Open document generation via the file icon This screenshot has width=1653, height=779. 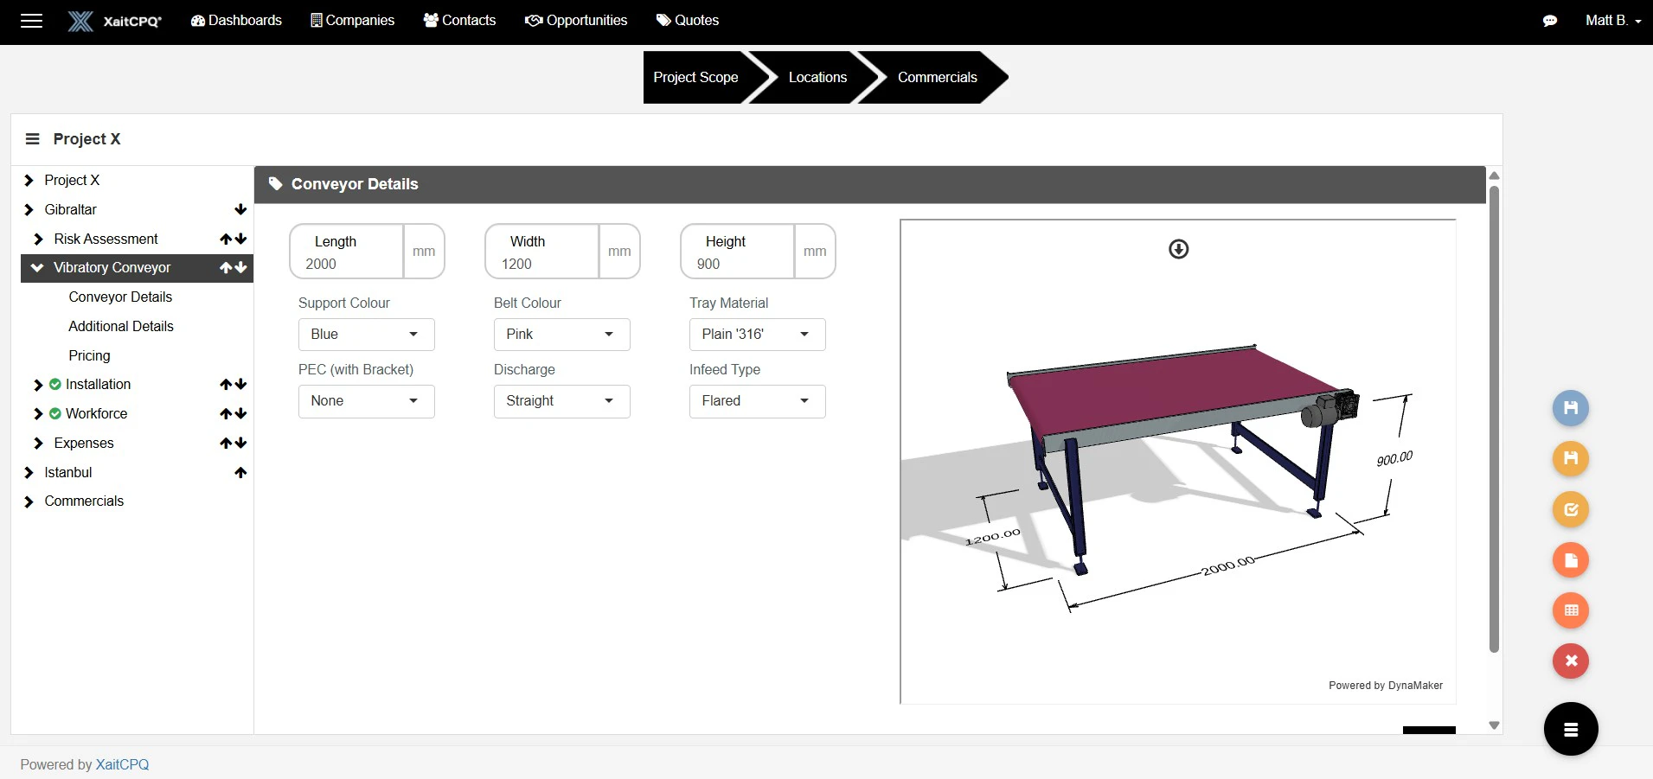1572,559
